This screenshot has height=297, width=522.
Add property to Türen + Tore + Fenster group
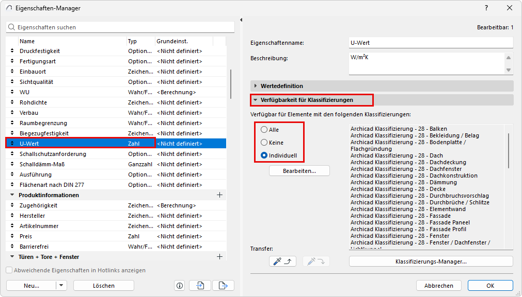click(x=219, y=256)
